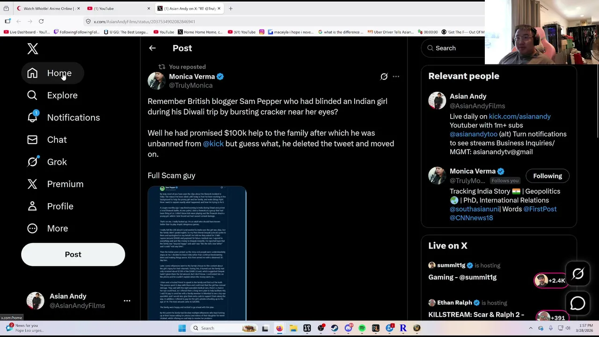Open a new browser tab
The height and width of the screenshot is (337, 599).
click(x=230, y=8)
